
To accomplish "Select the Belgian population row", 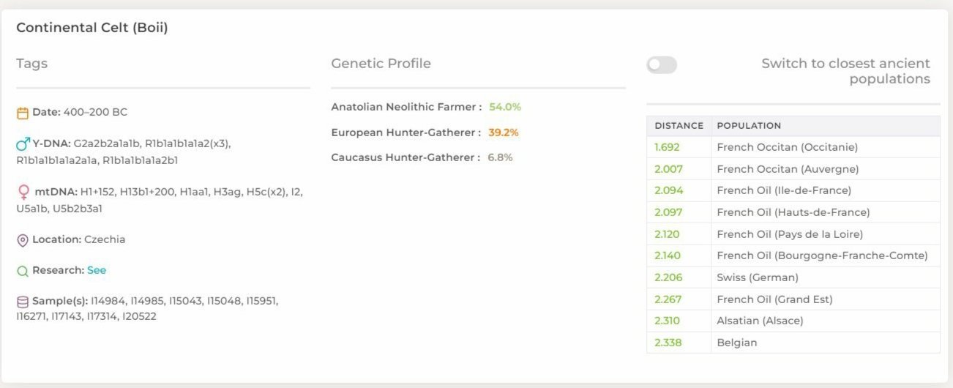I will [793, 343].
